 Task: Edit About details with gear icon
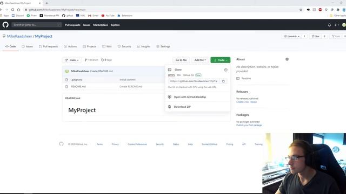tap(287, 59)
